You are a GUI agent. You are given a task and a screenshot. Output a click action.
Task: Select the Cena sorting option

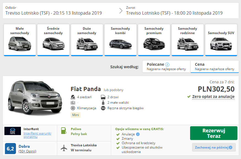(x=215, y=66)
